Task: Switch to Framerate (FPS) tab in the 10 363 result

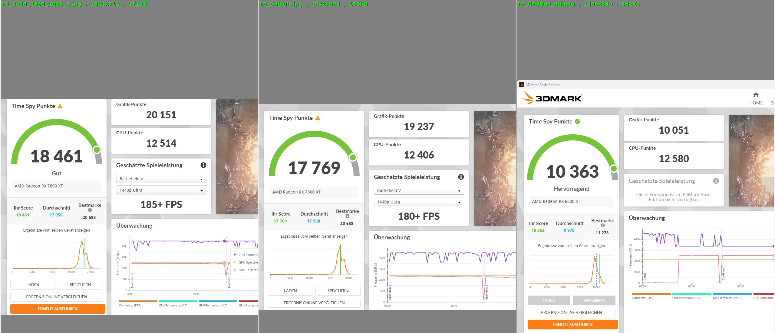Action: [x=651, y=296]
